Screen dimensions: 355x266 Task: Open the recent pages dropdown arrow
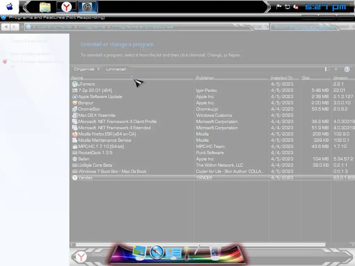(22, 27)
